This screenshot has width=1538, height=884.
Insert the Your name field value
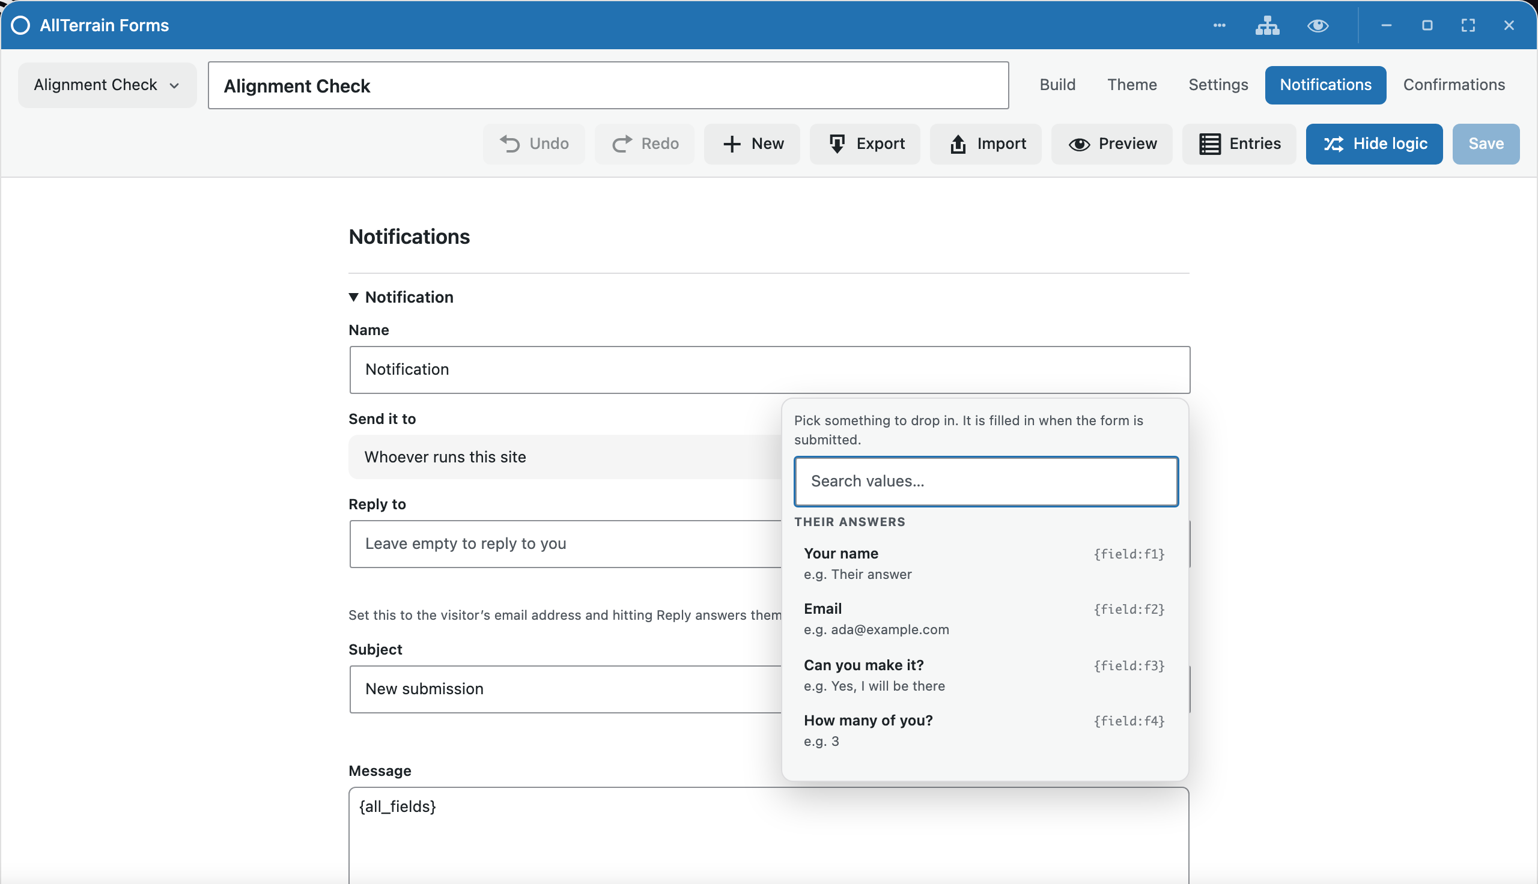(984, 563)
